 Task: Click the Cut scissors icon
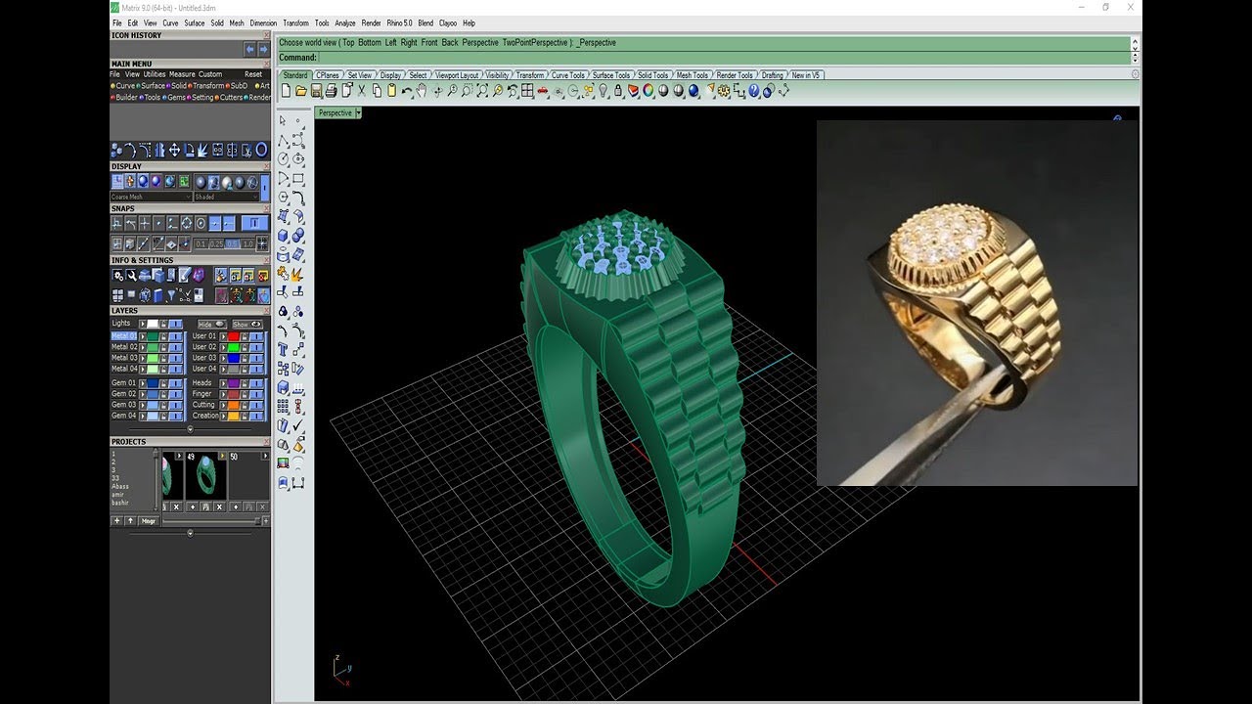[361, 90]
